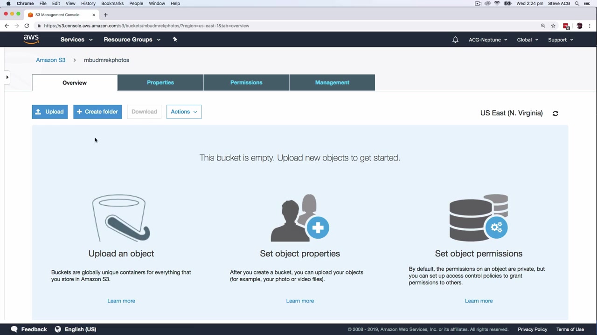
Task: Click the database illustration above Set object permissions
Action: point(479,218)
